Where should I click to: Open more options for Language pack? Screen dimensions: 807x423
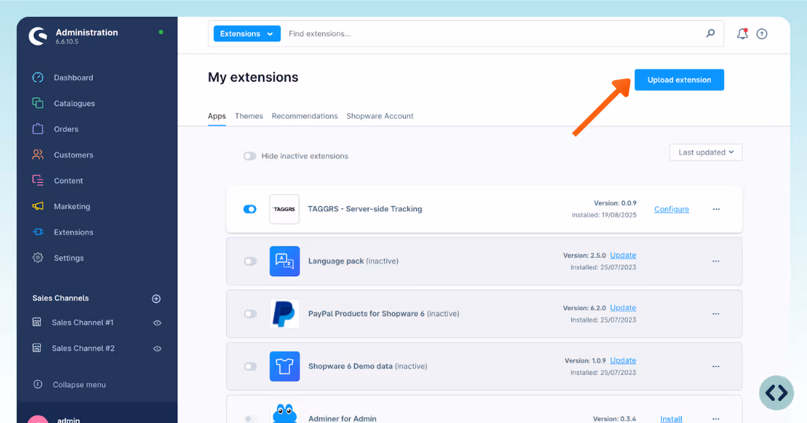point(716,261)
